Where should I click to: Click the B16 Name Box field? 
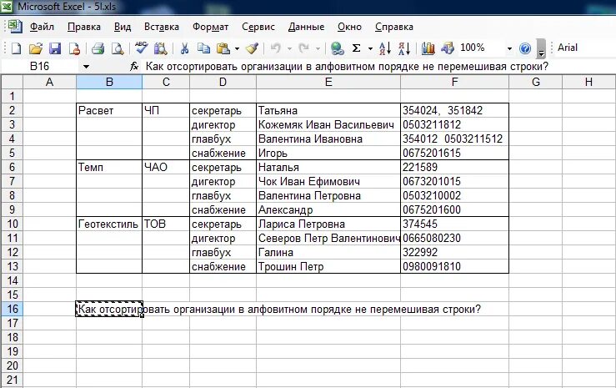(x=41, y=66)
